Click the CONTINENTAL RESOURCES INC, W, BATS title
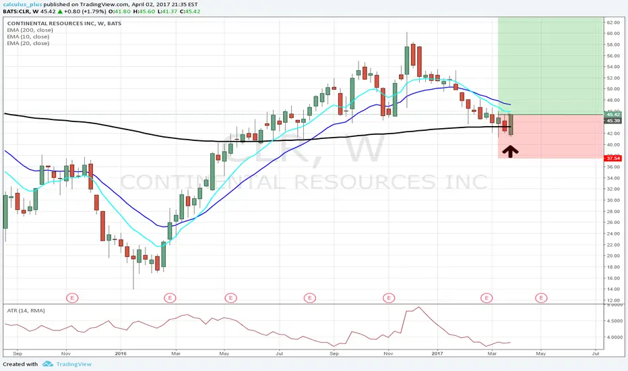Screen dimensions: 628x371 64,23
